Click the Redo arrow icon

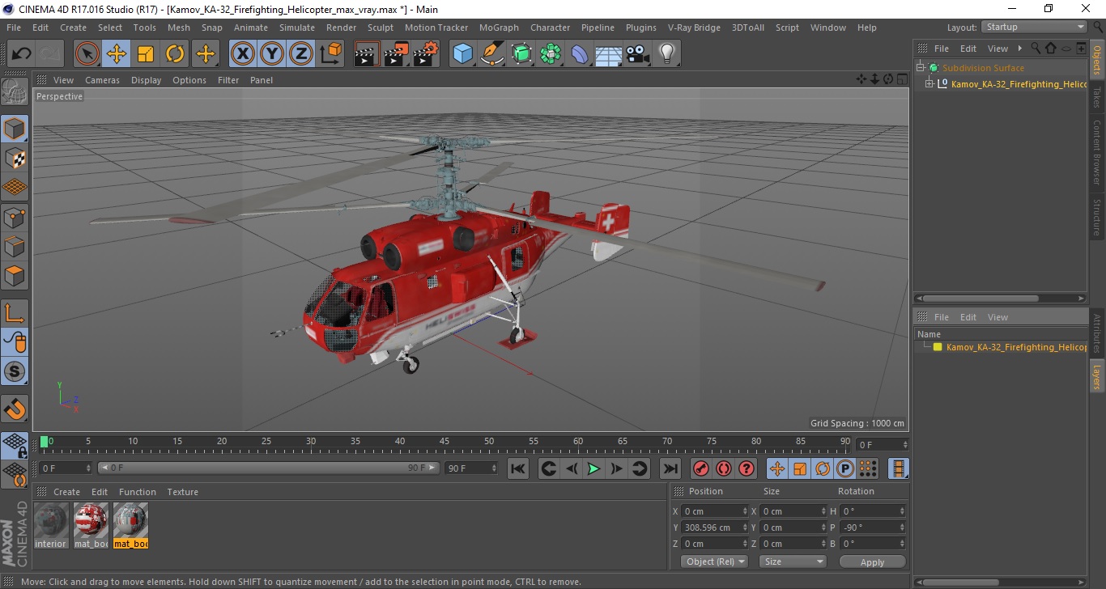click(x=50, y=54)
